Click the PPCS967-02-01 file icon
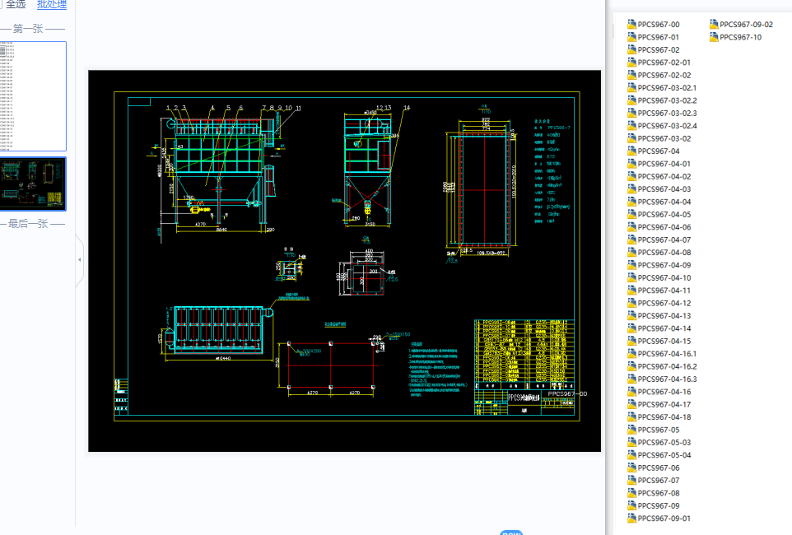This screenshot has height=535, width=792. [x=631, y=63]
